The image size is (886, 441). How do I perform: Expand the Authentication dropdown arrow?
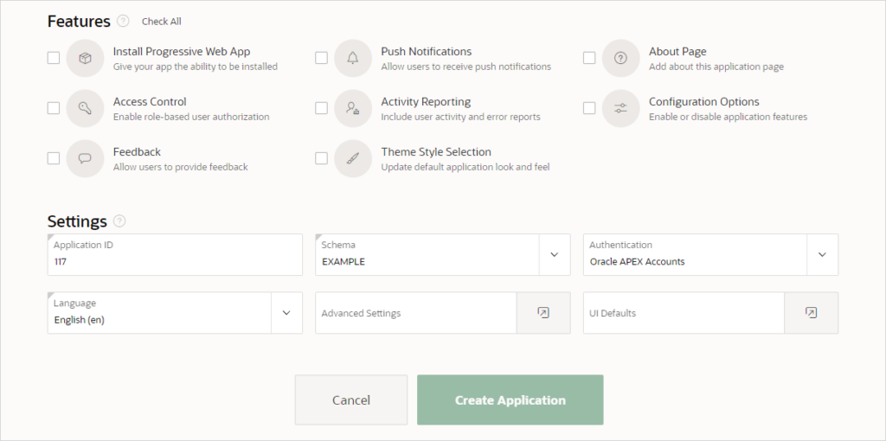pos(822,255)
